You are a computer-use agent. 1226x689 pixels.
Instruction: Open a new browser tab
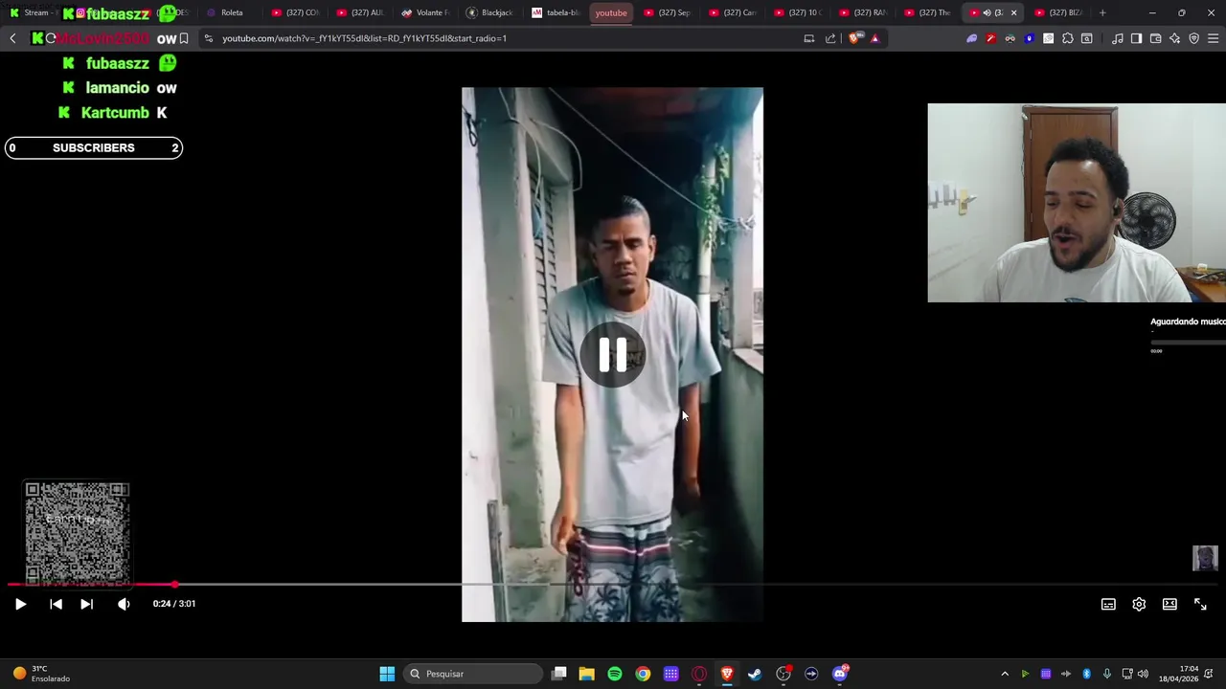pos(1102,12)
